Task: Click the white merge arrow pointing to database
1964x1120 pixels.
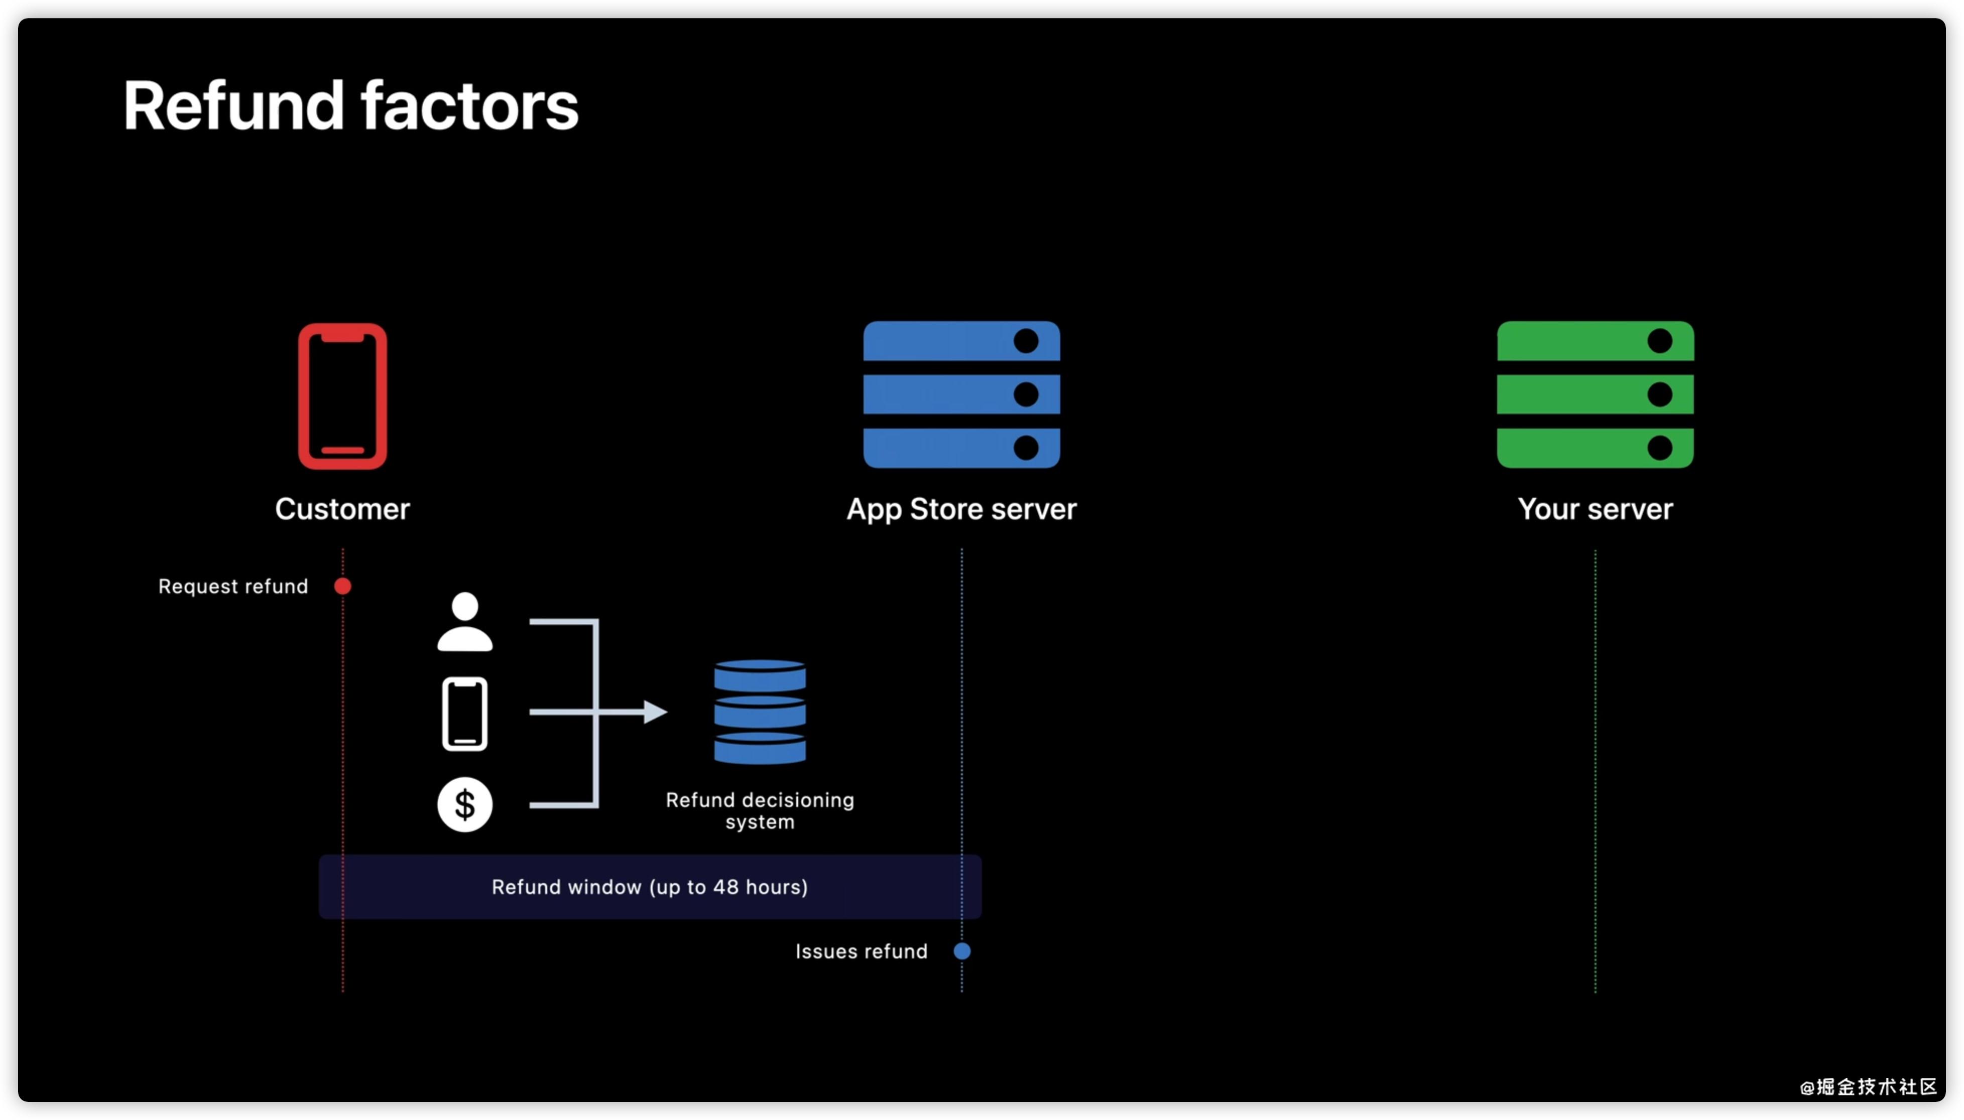Action: point(597,712)
